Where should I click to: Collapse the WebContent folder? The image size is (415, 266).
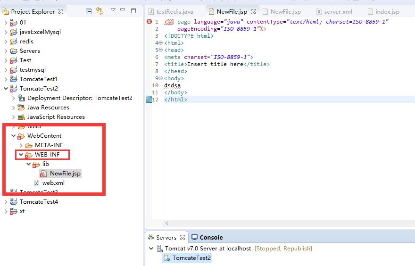pos(14,136)
